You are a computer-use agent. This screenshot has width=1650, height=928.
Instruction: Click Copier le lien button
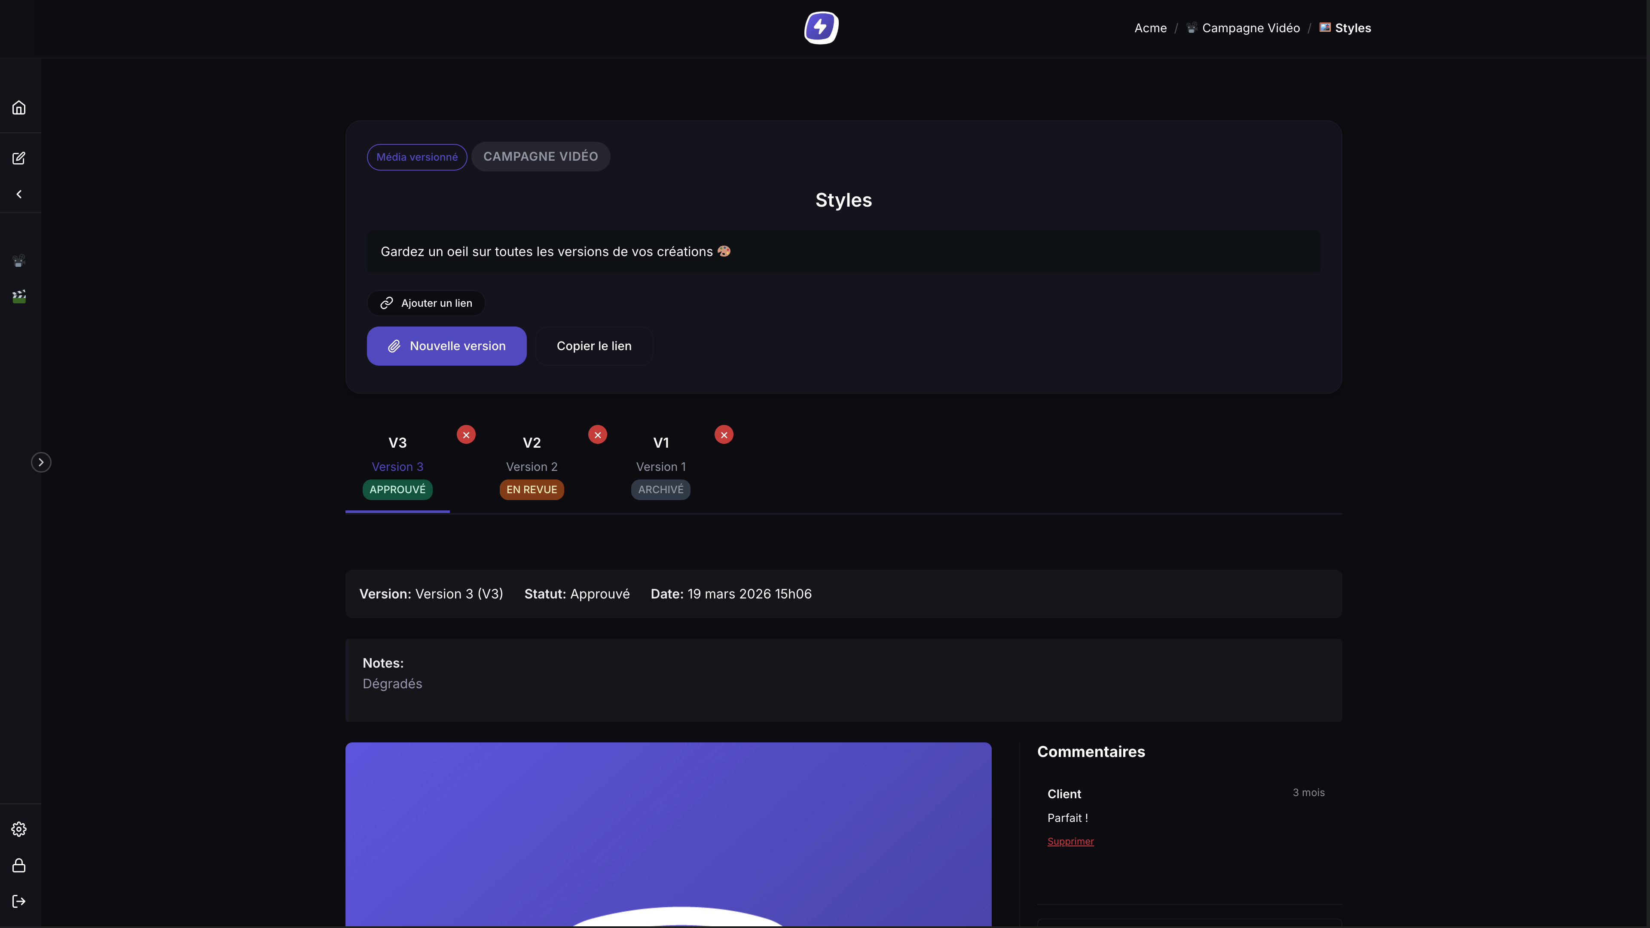coord(594,346)
